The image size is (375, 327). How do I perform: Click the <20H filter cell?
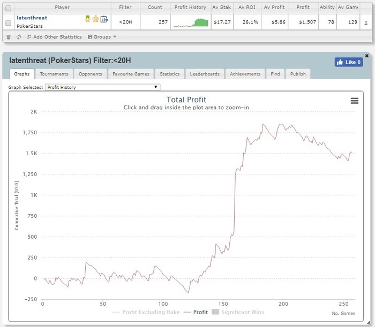[126, 22]
